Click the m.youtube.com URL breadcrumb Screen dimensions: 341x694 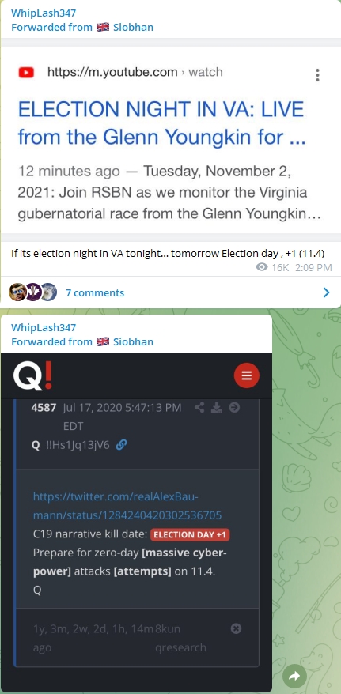(135, 72)
